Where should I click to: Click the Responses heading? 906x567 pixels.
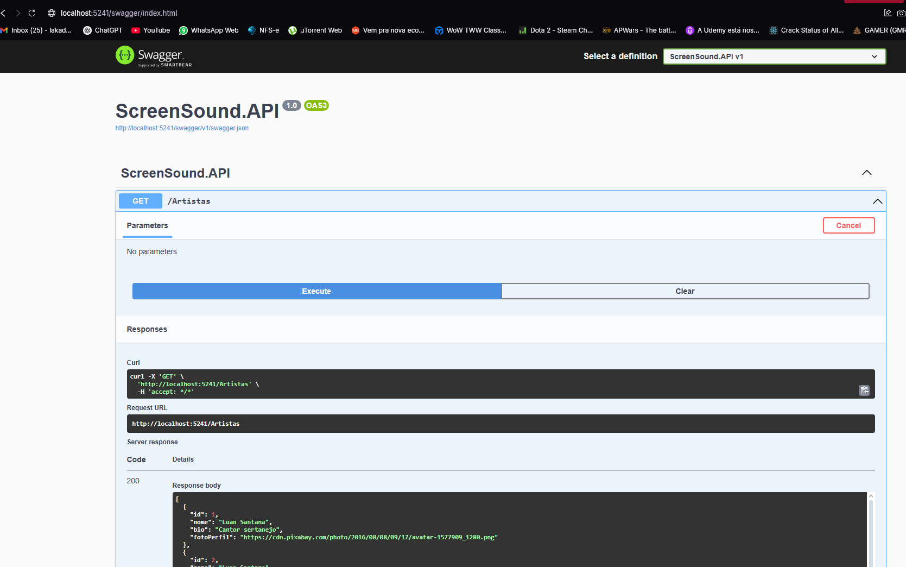(x=147, y=329)
